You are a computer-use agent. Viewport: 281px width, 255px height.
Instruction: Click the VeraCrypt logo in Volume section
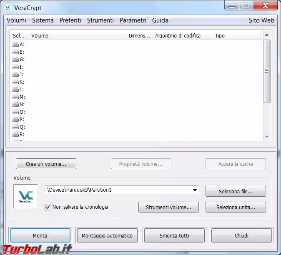click(26, 196)
